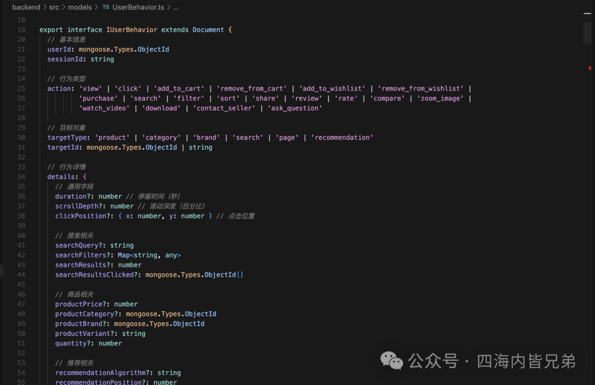
Task: Click the 'watch_video' string literal
Action: 104,108
